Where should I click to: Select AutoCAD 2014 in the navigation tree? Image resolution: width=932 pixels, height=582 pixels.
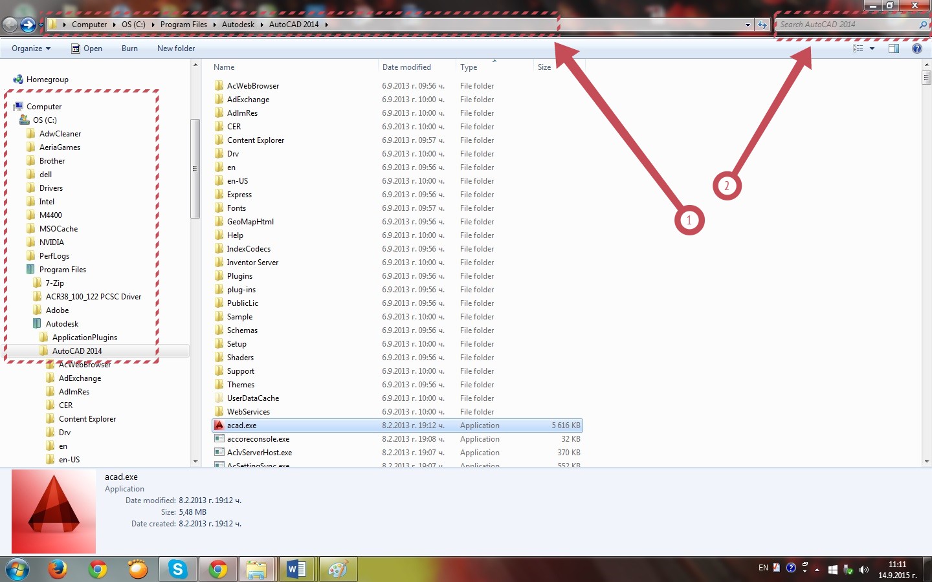click(x=77, y=351)
